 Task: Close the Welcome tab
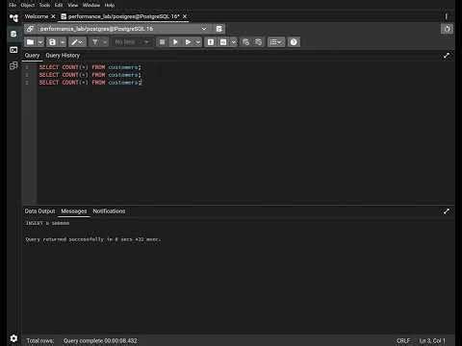(x=53, y=16)
